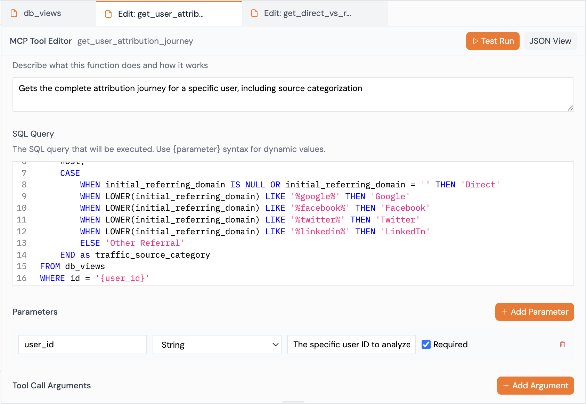Open the parameter type dropdown showing String
The image size is (586, 404).
tap(217, 345)
